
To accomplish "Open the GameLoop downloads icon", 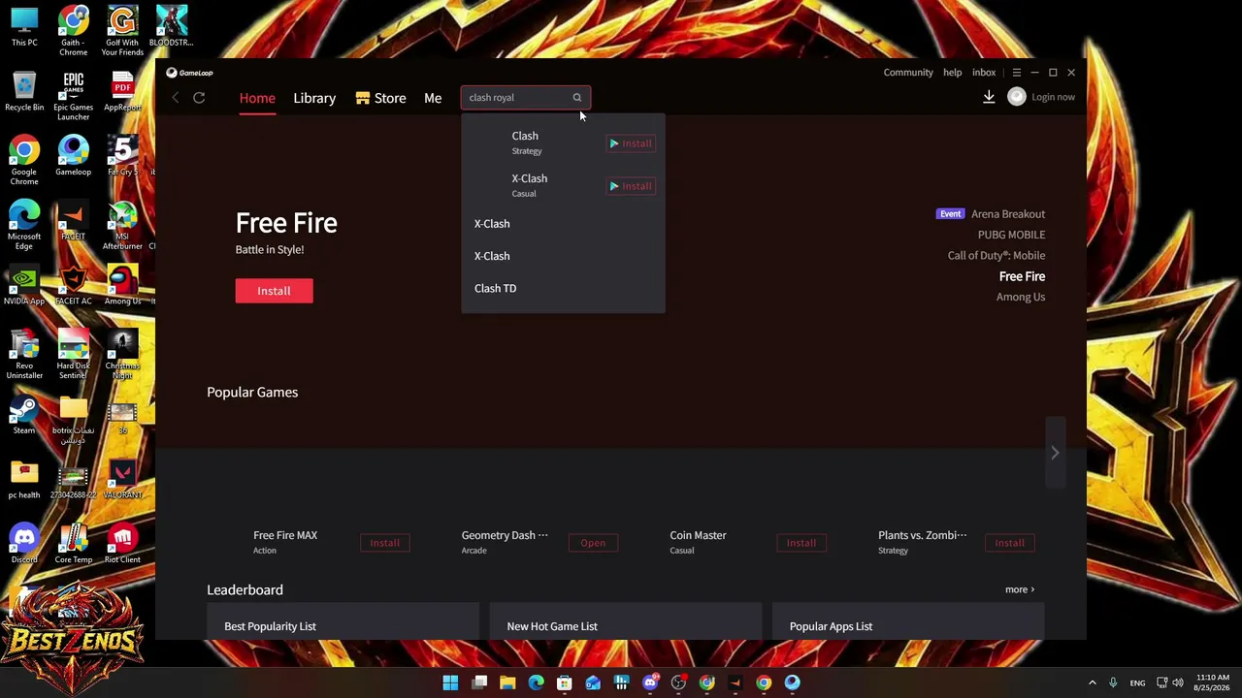I will (989, 97).
